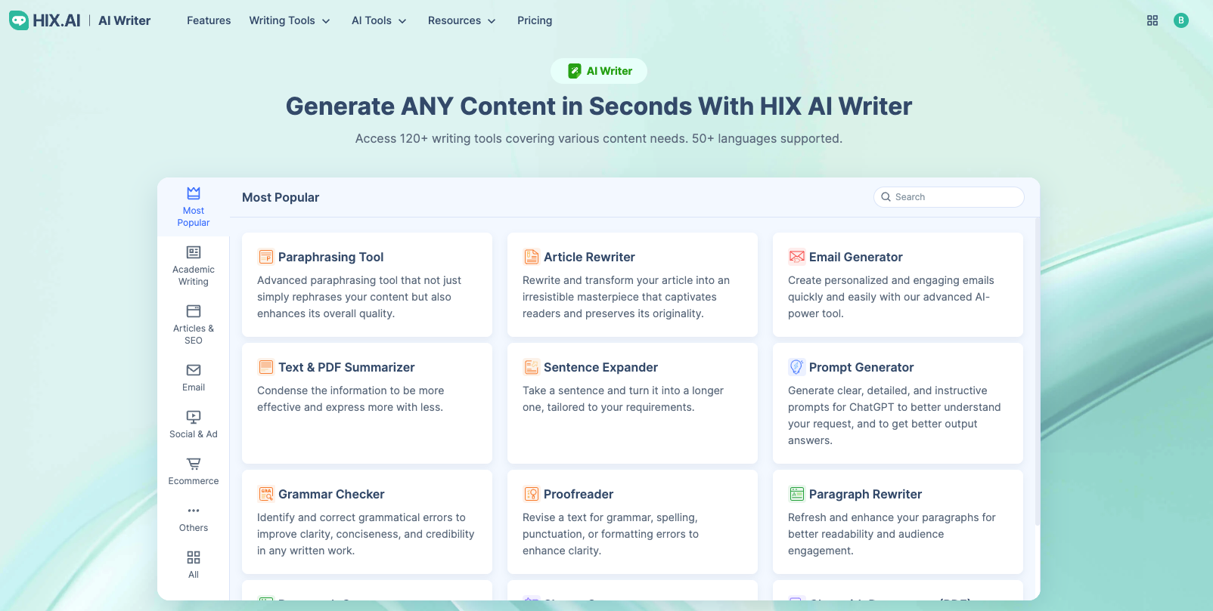Click the Sentence Expander card icon
Viewport: 1213px width, 611px height.
point(531,367)
